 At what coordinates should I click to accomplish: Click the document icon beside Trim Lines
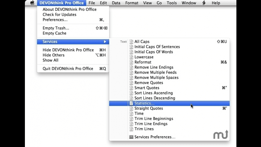[131, 129]
